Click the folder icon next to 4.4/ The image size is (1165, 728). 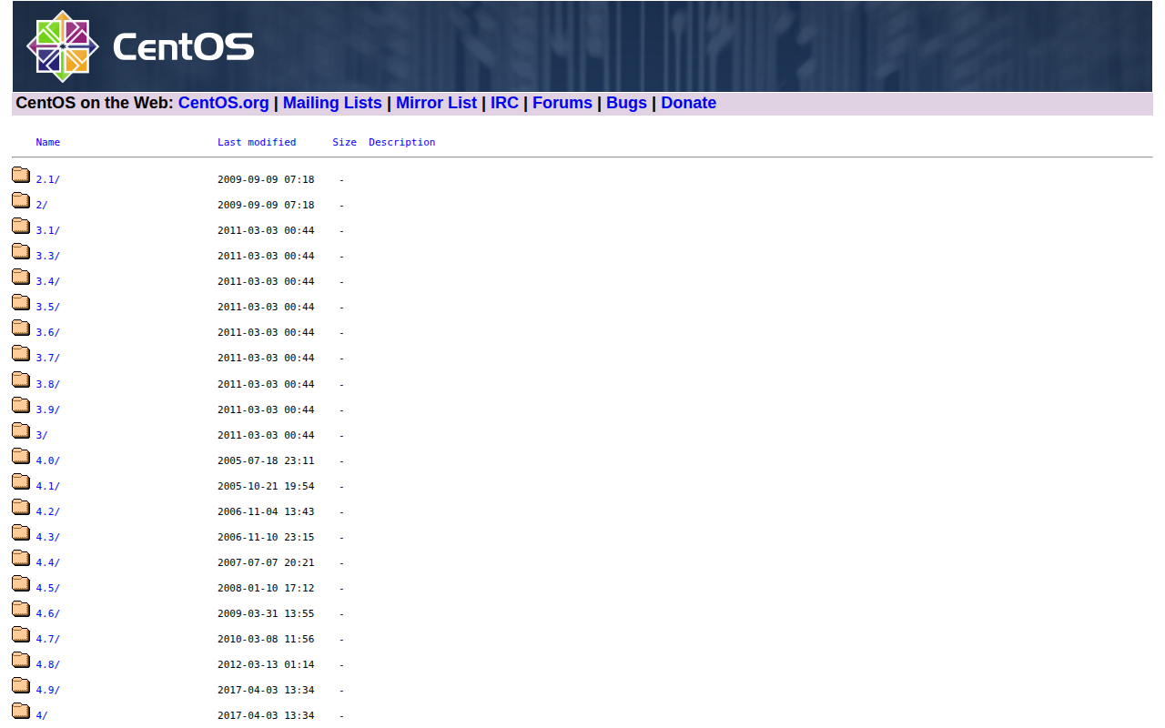tap(21, 557)
